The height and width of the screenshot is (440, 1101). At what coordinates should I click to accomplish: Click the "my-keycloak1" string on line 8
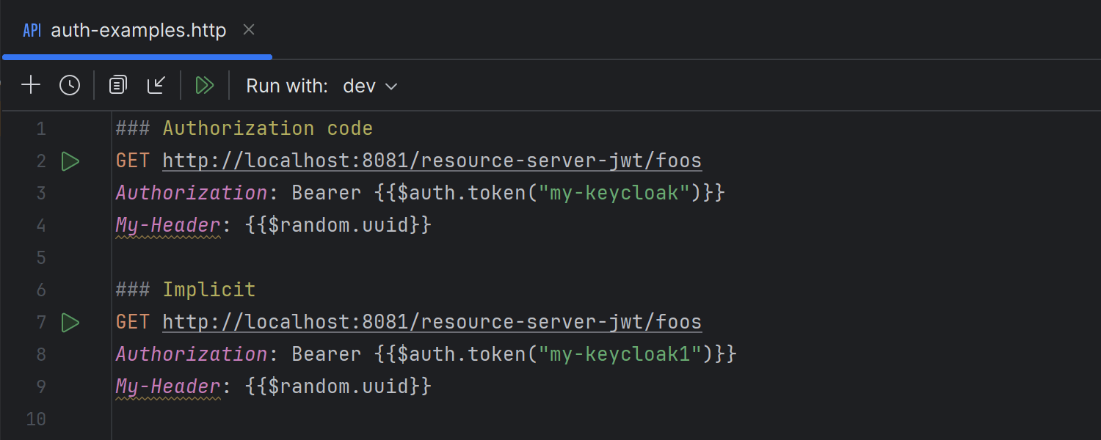pos(620,354)
